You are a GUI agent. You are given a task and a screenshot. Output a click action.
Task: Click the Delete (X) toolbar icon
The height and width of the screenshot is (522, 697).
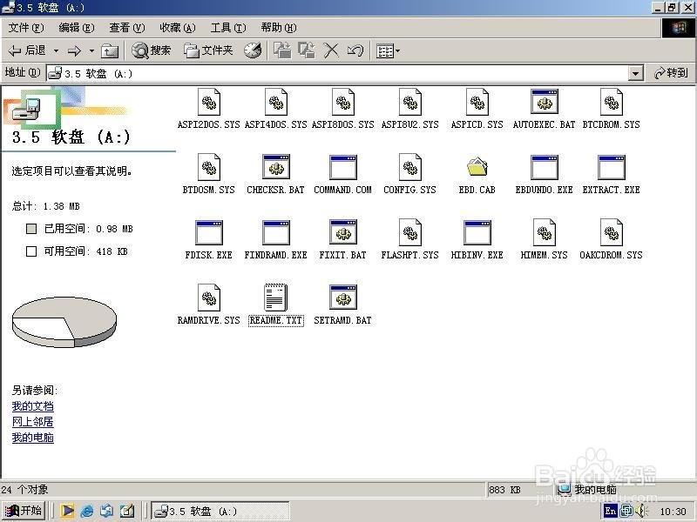pos(331,50)
